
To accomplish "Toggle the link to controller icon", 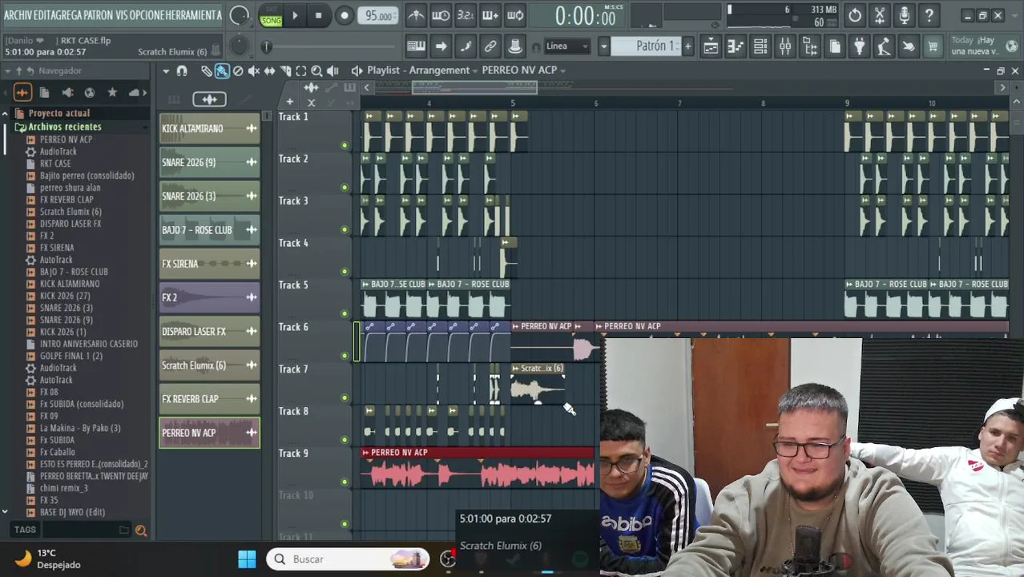I will coord(490,46).
